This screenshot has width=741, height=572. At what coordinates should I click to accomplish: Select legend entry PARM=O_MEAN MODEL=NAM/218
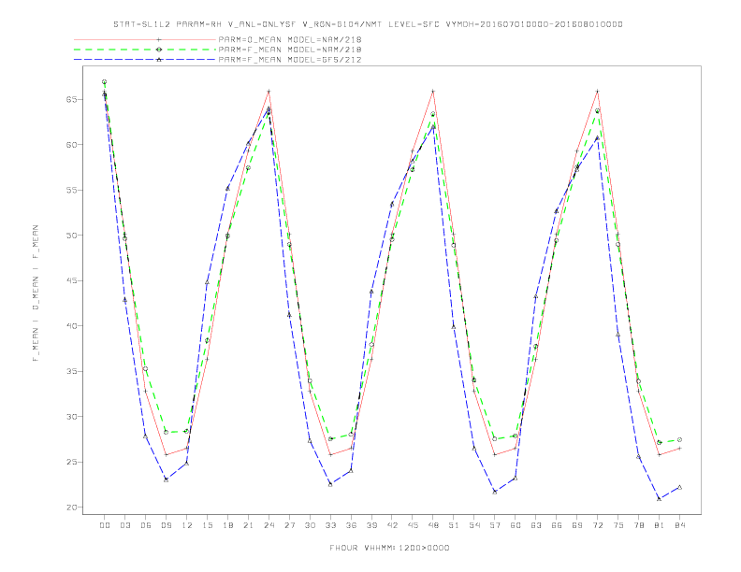pos(290,39)
